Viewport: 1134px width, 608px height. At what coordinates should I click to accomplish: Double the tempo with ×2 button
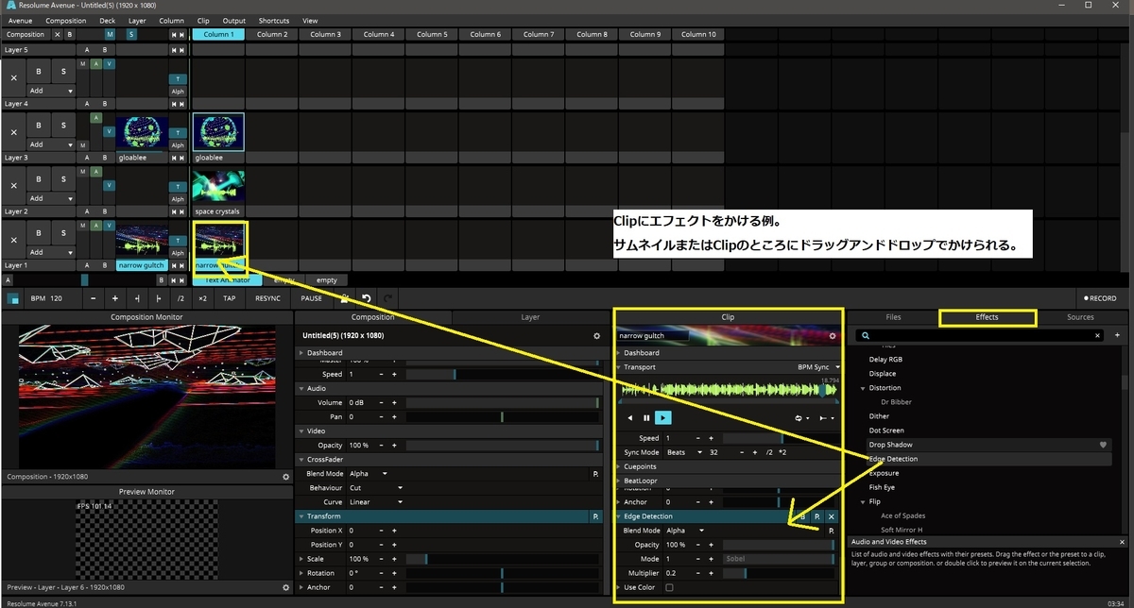202,298
